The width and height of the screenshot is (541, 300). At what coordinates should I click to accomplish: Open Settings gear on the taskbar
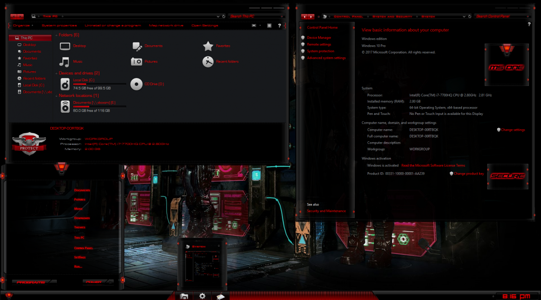pyautogui.click(x=202, y=296)
